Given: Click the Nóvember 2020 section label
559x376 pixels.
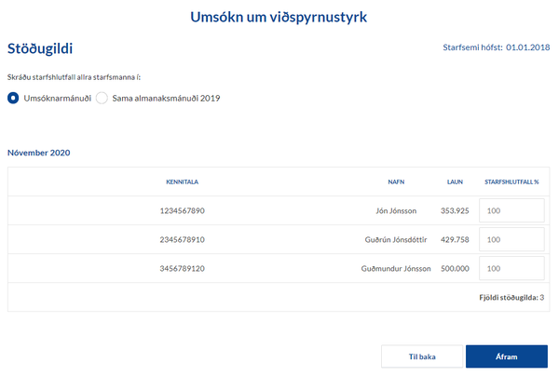Looking at the screenshot, I should pos(39,152).
